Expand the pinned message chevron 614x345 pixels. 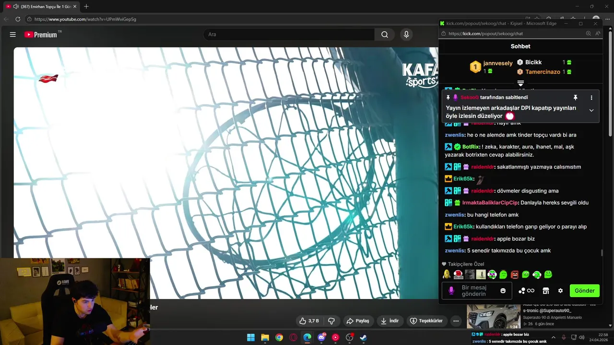(591, 110)
